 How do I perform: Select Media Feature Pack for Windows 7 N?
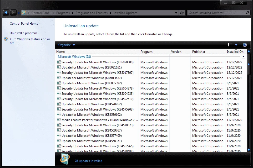100,120
